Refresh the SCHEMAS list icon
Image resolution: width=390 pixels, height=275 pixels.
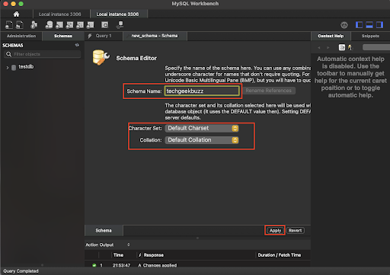pos(77,45)
